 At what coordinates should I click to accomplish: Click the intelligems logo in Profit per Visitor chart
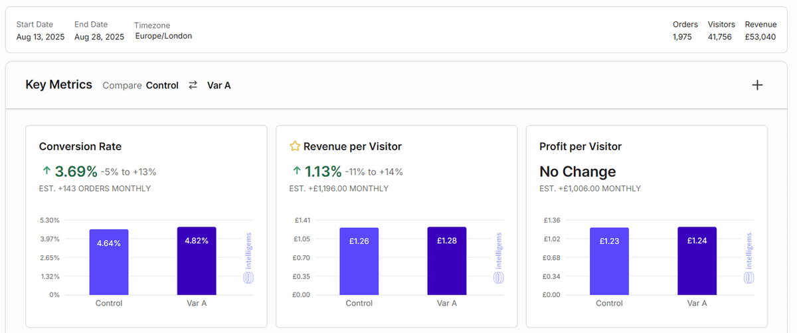pyautogui.click(x=749, y=258)
